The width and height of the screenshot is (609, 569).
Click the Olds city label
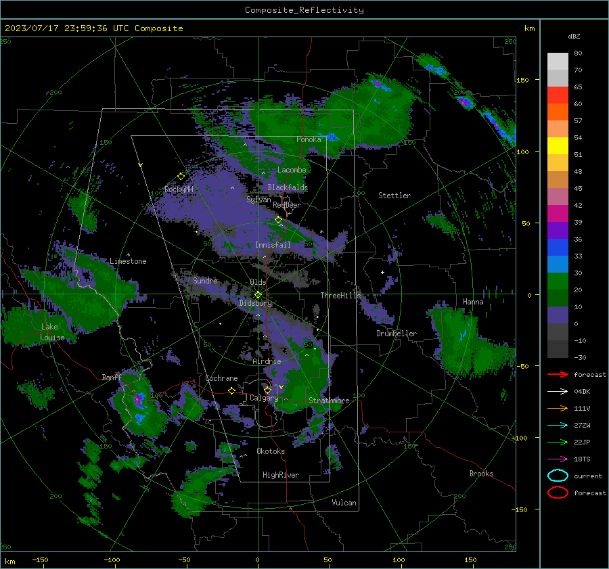[x=258, y=282]
